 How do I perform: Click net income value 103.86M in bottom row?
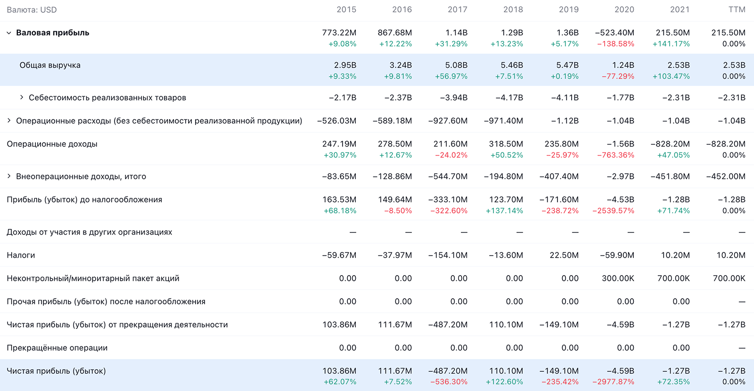tap(339, 371)
